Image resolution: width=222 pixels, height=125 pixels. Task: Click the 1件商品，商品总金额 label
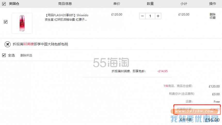pyautogui.click(x=178, y=86)
